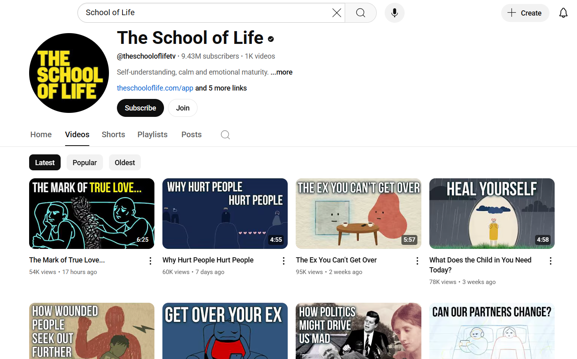Click the search magnifier icon
The height and width of the screenshot is (359, 577).
(x=360, y=13)
